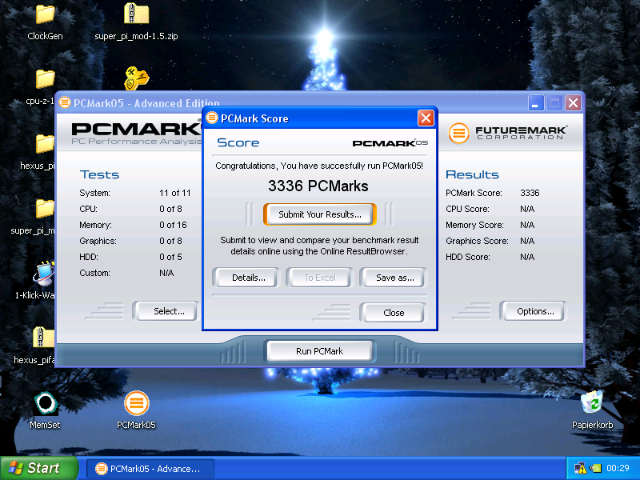The image size is (640, 480).
Task: Click 'CPU Score:' label in Results
Action: tap(467, 209)
